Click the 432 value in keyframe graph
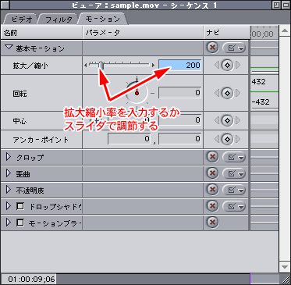The height and width of the screenshot is (285, 291). pos(259,82)
